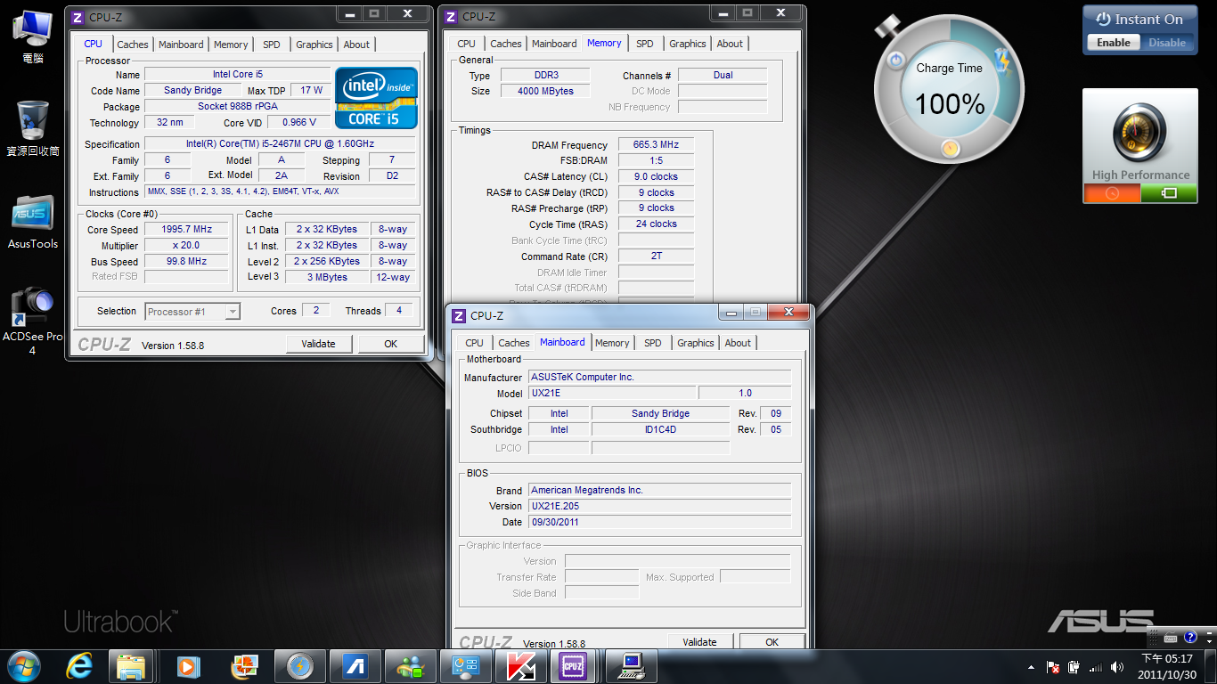Open the AsusTools desktop shortcut

[33, 221]
